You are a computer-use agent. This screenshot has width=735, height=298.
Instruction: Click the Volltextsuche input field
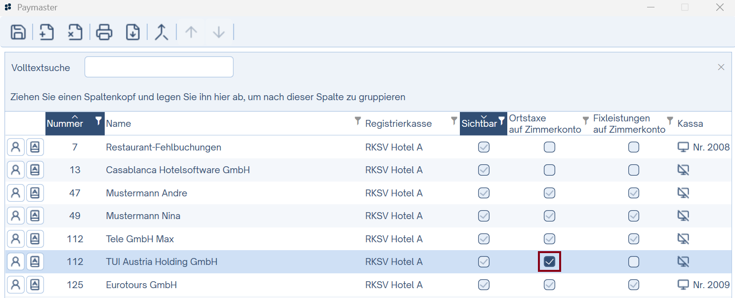[159, 67]
